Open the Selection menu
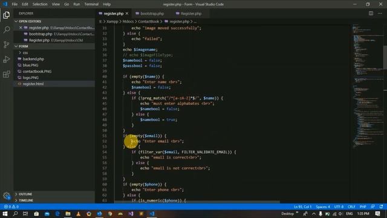Image resolution: width=387 pixels, height=218 pixels. click(40, 4)
